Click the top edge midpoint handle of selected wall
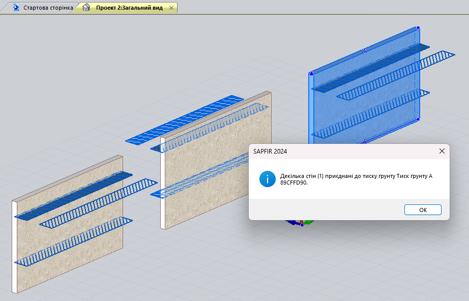469x301 pixels. point(364,50)
